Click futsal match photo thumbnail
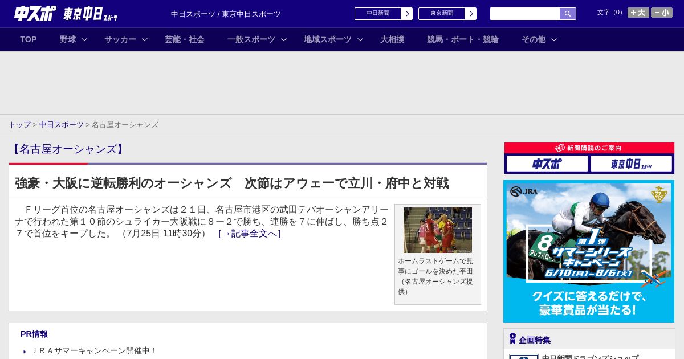Image resolution: width=684 pixels, height=359 pixels. 438,230
